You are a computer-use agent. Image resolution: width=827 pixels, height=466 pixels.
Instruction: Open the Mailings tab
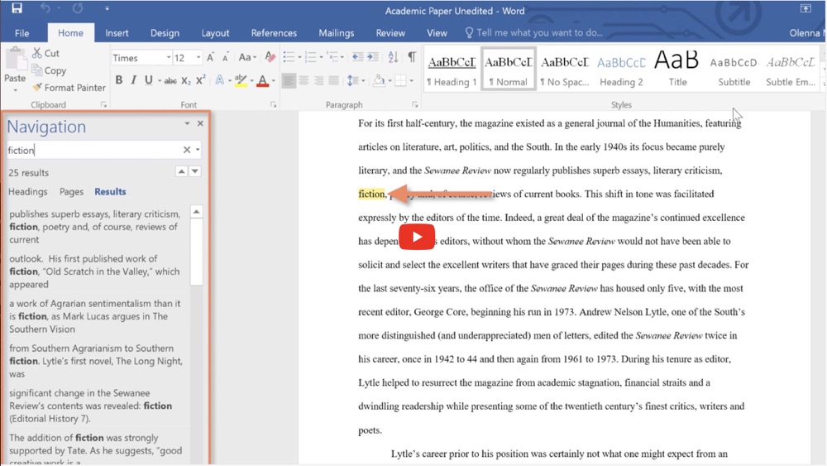(x=336, y=33)
